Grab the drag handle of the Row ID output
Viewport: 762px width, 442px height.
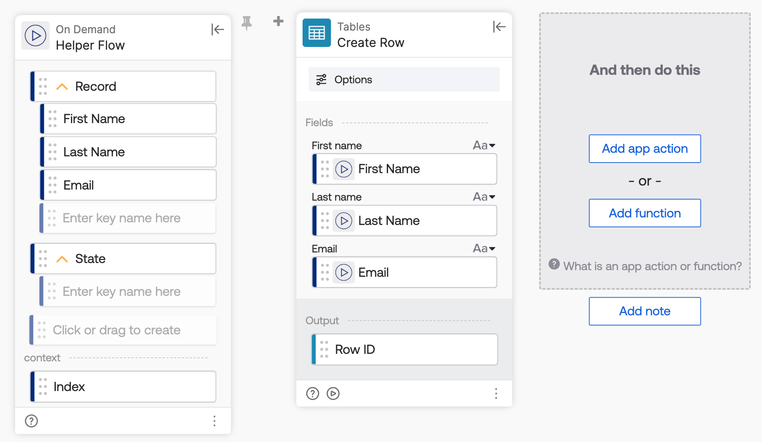[x=324, y=349]
